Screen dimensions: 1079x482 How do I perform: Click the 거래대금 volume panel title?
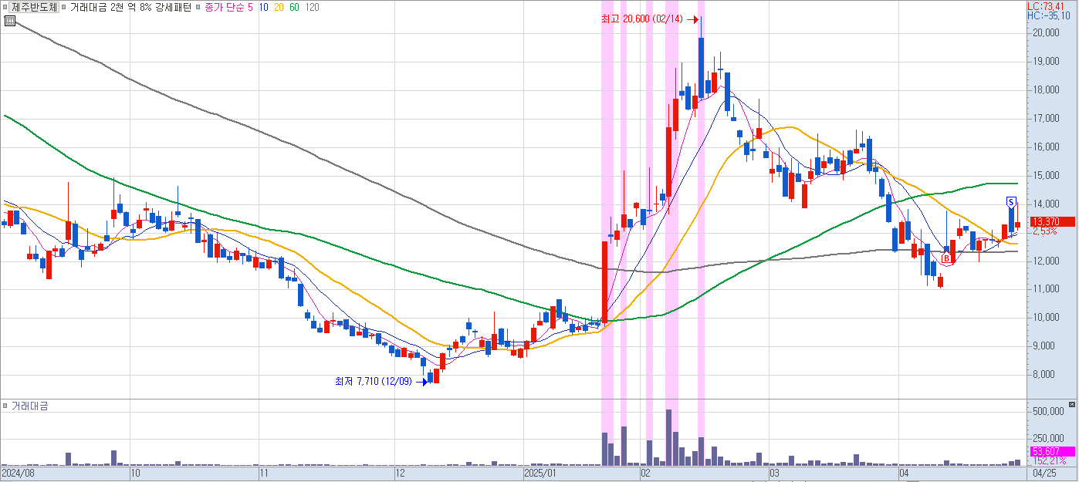(x=29, y=405)
